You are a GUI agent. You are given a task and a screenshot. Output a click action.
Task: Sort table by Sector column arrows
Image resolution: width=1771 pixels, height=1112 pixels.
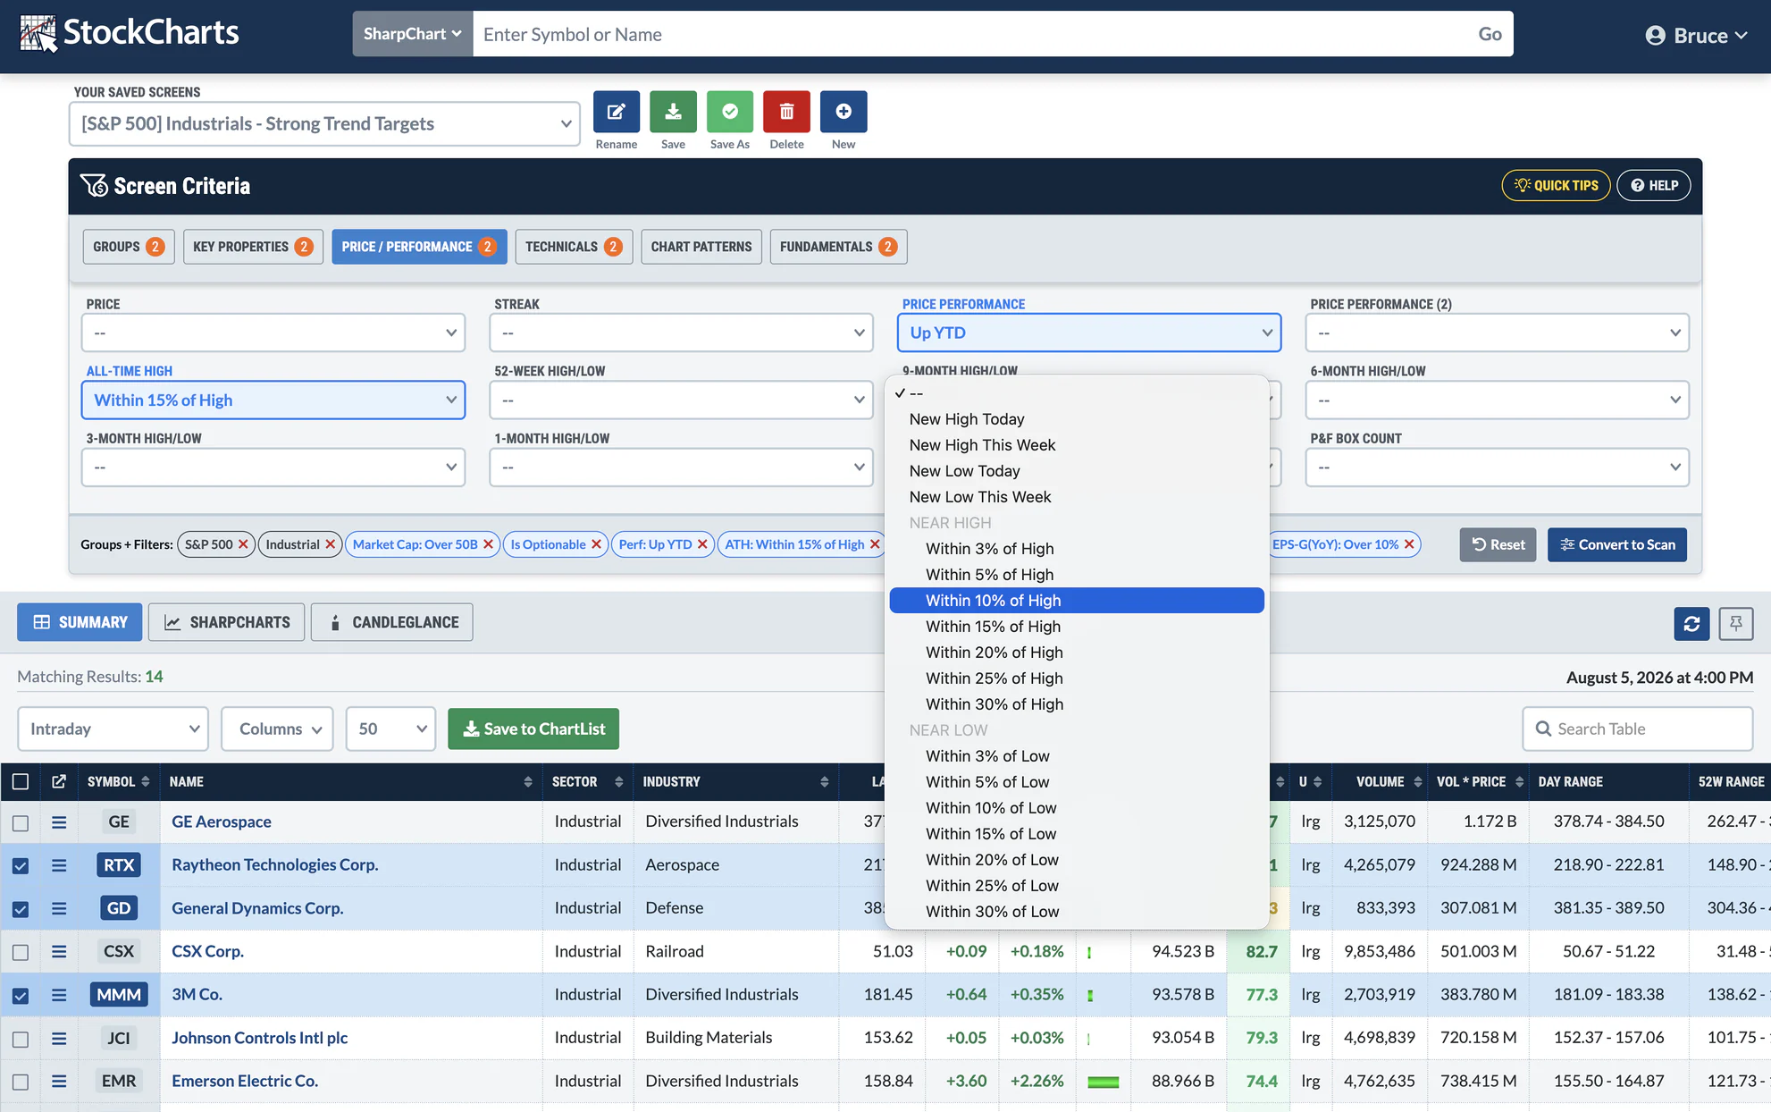(x=619, y=782)
